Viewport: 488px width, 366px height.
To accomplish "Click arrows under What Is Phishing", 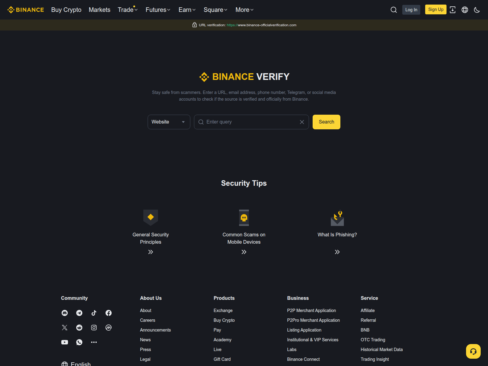I will click(x=337, y=252).
